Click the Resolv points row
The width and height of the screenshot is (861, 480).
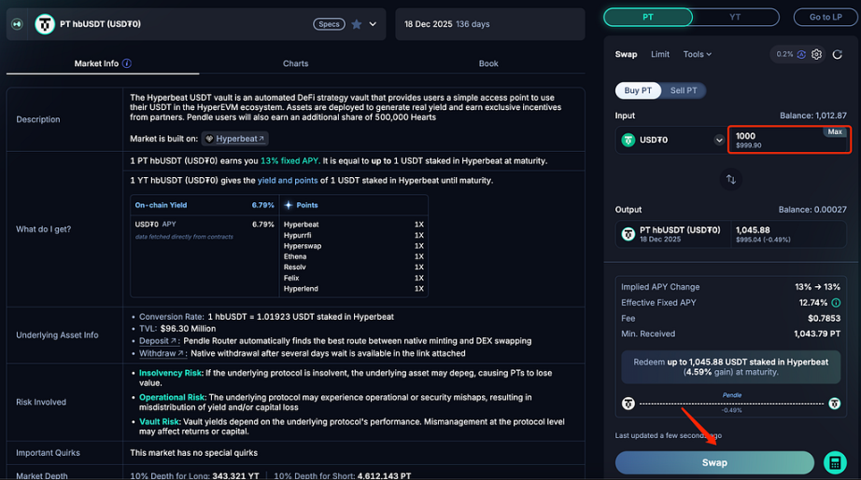(354, 267)
